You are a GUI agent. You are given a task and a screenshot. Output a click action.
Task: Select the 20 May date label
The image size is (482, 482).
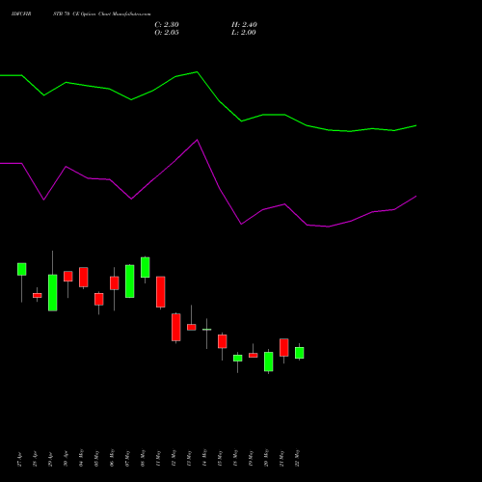coord(266,458)
